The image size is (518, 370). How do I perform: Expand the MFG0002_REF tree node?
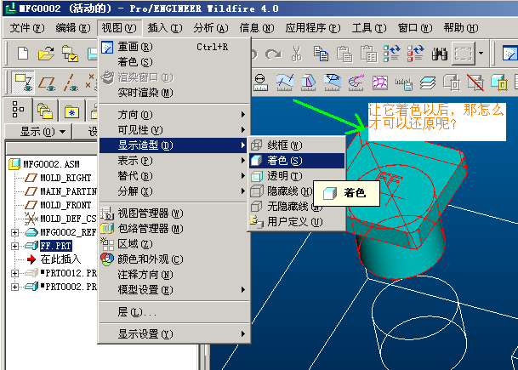coord(14,232)
